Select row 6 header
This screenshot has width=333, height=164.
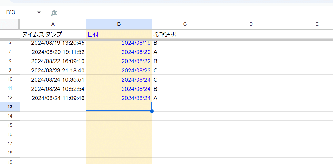coord(10,44)
